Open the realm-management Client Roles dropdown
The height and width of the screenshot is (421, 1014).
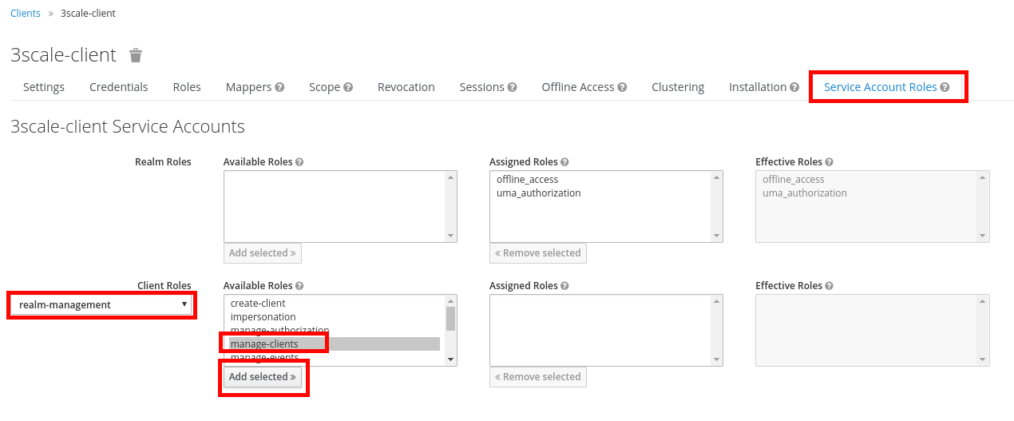coord(102,304)
